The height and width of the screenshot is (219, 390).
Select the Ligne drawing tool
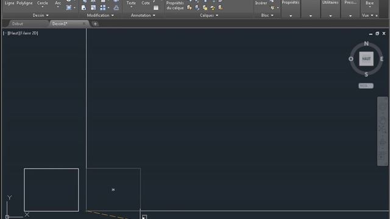click(x=10, y=3)
